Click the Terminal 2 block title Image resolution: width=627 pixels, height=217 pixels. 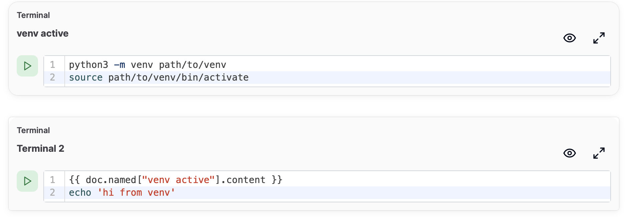point(40,148)
